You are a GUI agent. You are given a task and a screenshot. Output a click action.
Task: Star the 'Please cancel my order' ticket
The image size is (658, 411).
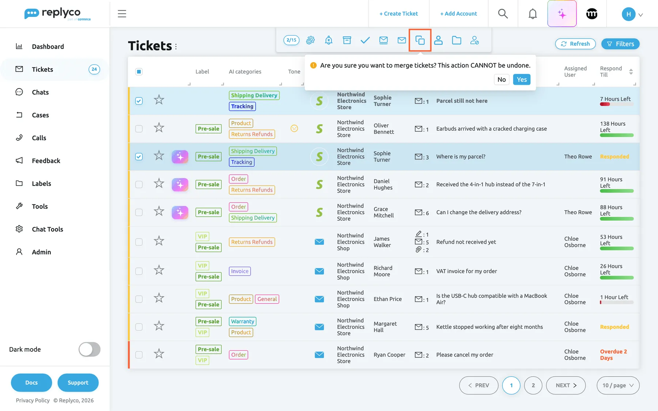tap(159, 354)
